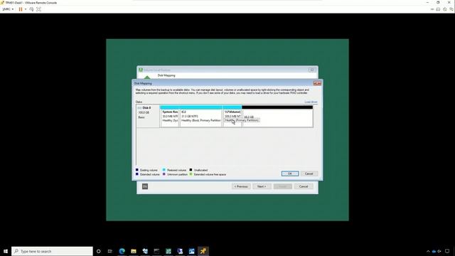Open the dark window app on taskbar
The image size is (455, 256).
tap(156, 251)
